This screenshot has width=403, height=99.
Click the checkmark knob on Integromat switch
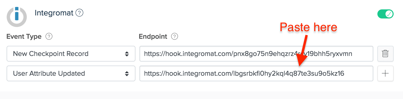[389, 14]
